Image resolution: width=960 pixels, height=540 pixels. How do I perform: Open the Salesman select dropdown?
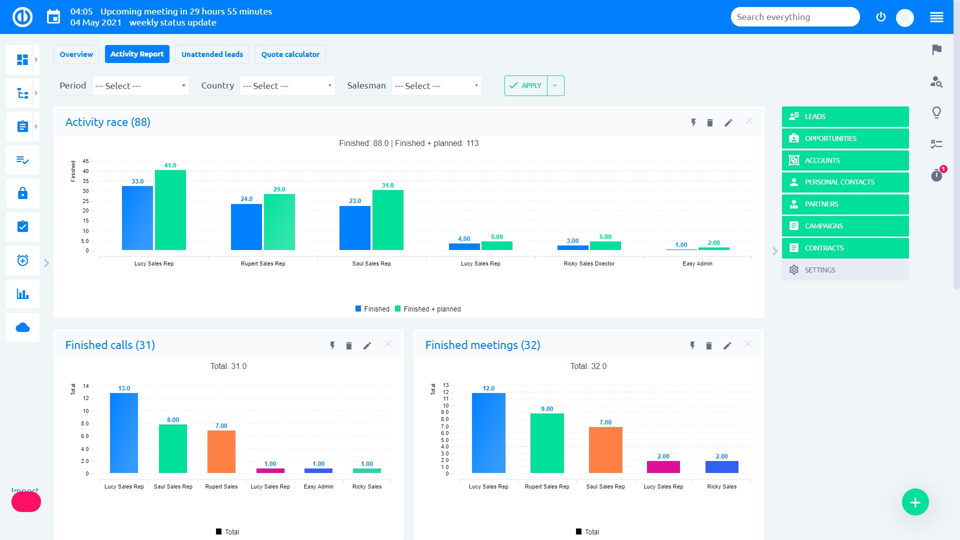coord(436,86)
